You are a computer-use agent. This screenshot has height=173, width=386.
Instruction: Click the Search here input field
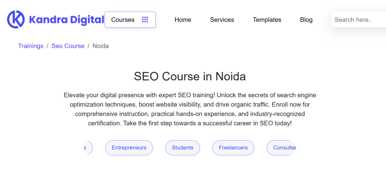[359, 20]
